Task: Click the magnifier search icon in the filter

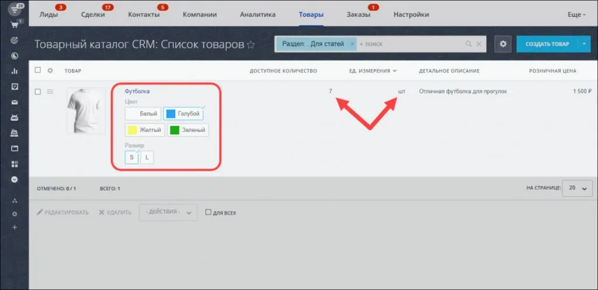Action: coord(468,44)
